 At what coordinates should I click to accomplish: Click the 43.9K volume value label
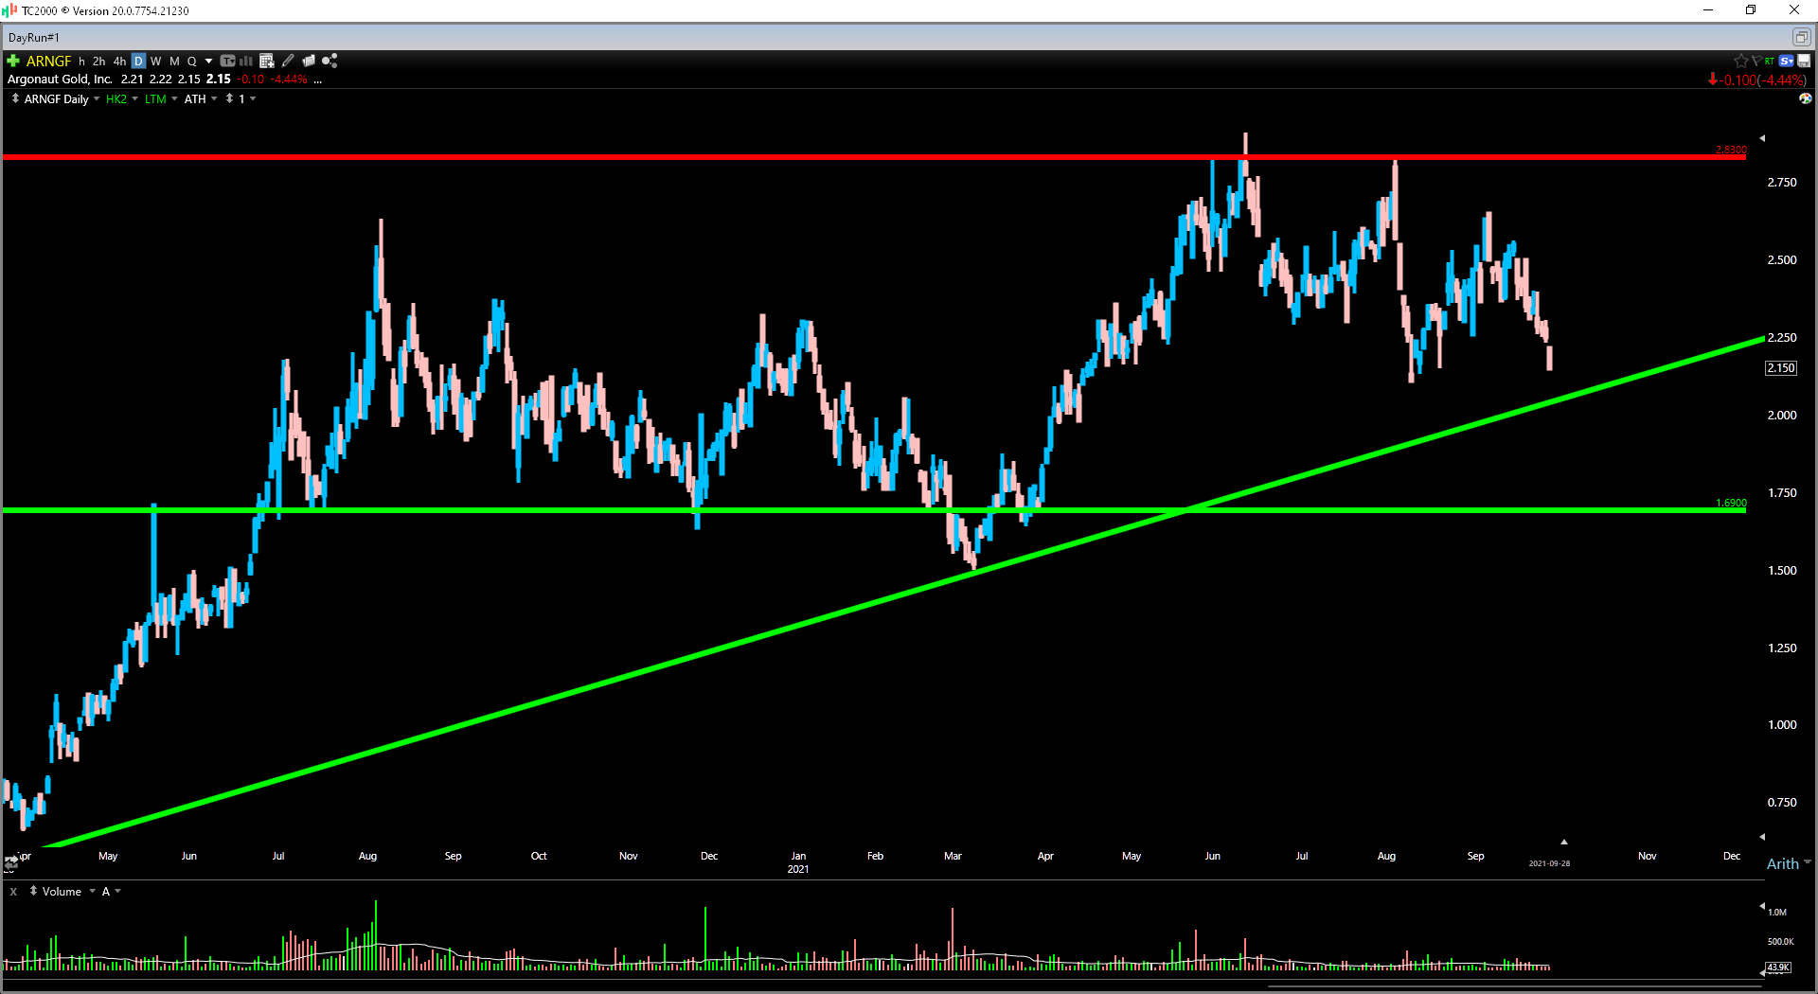point(1778,967)
